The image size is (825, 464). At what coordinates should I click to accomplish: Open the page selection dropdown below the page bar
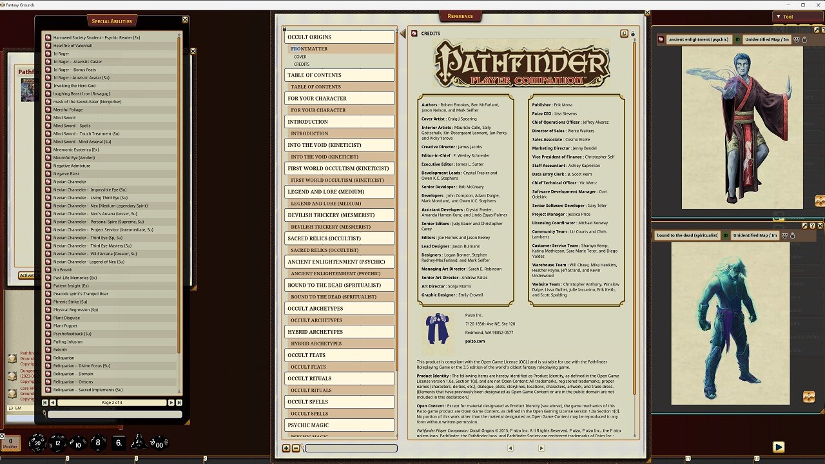[111, 409]
